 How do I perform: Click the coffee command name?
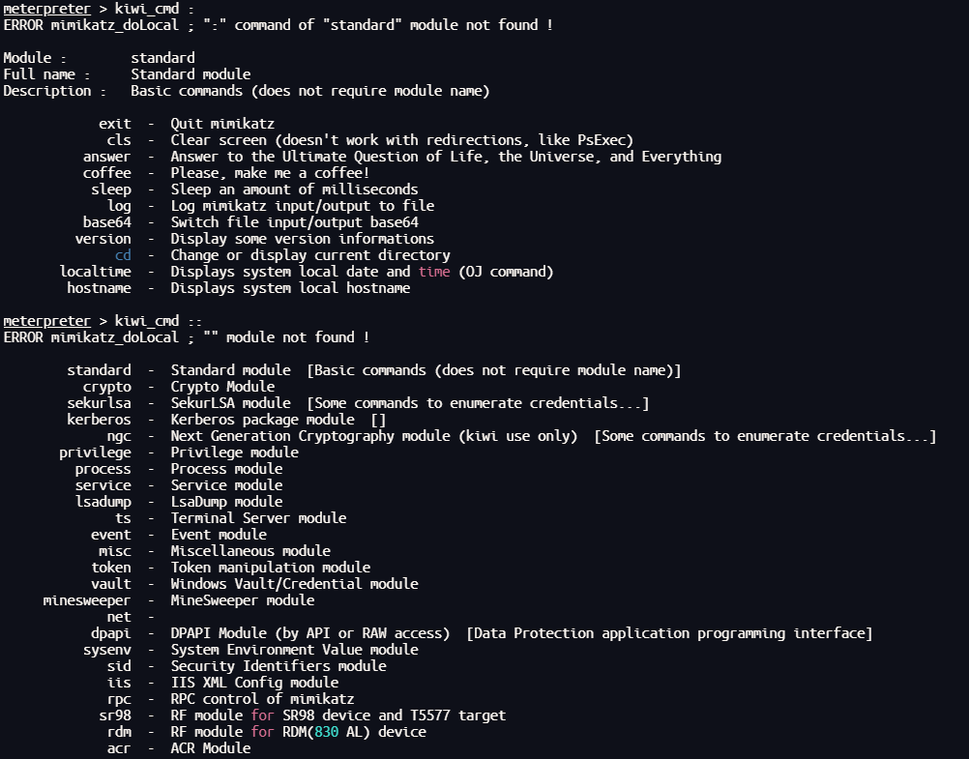(106, 173)
